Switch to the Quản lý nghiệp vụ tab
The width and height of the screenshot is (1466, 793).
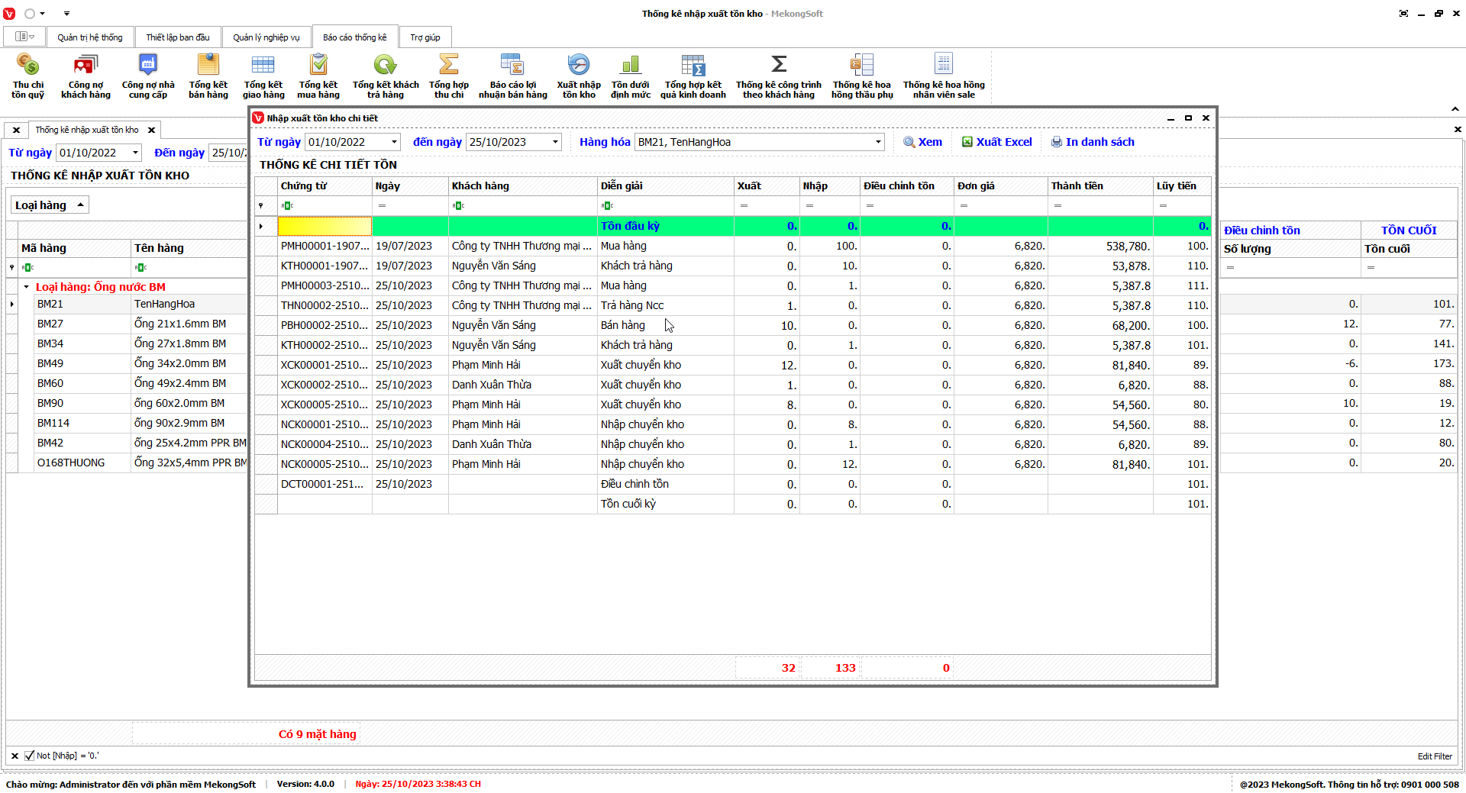point(266,37)
